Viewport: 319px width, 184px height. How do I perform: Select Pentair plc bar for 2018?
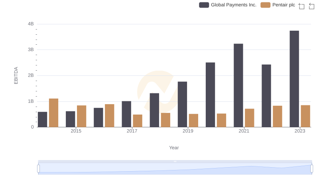165,120
